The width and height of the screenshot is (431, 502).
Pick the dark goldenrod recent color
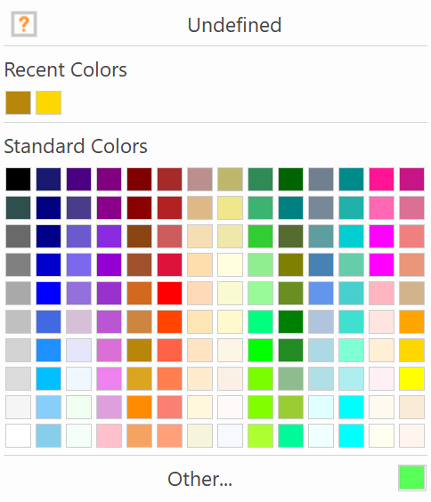pos(18,102)
